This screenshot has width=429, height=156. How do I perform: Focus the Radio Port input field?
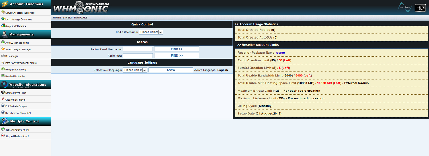(x=138, y=55)
